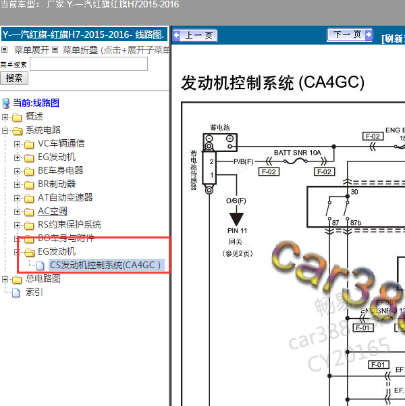Click the 总电路图 folder icon
This screenshot has width=405, height=406.
coord(17,280)
